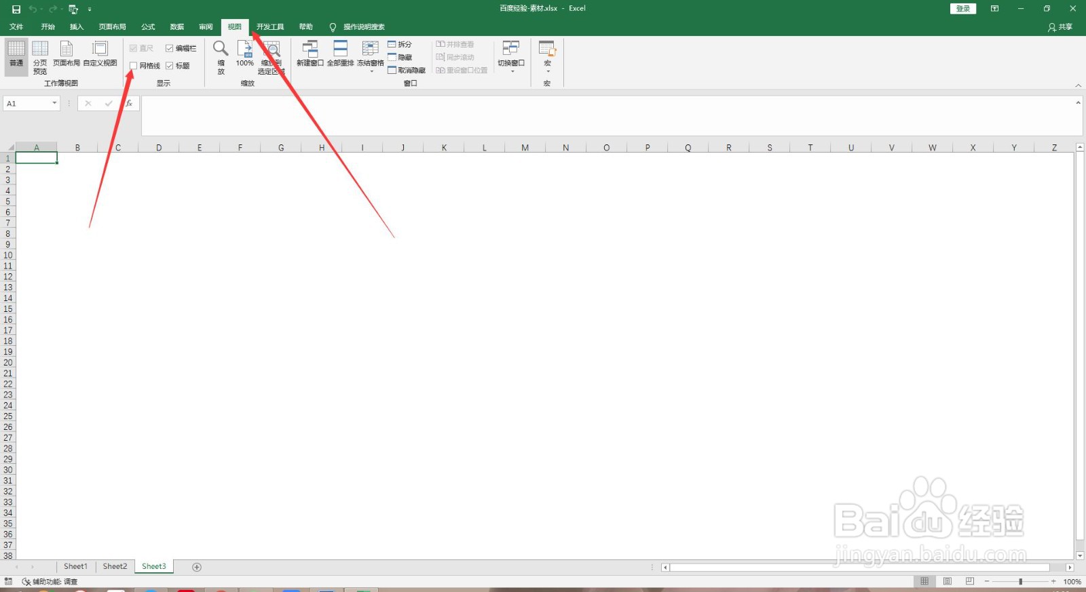Click the zoom out minus button
This screenshot has height=592, width=1086.
pos(986,582)
